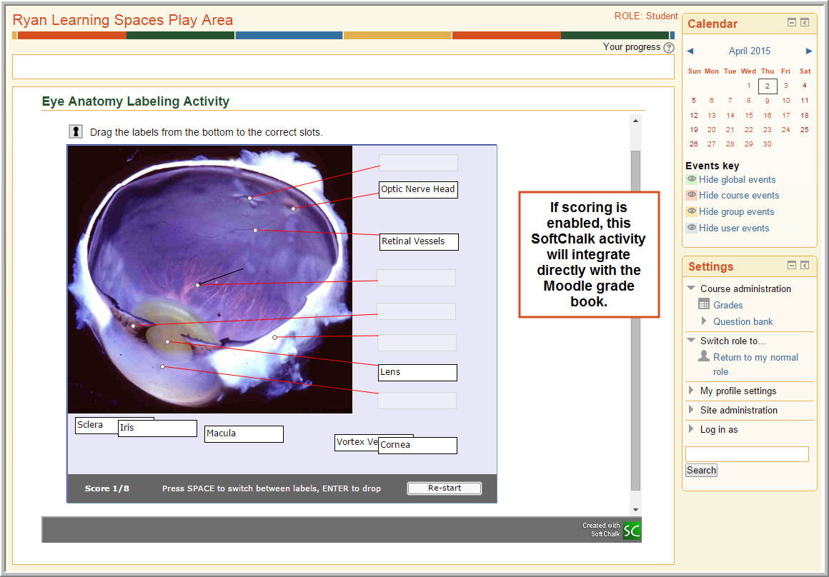Screen dimensions: 829x577
Task: Expand the Log in as section
Action: pos(691,428)
